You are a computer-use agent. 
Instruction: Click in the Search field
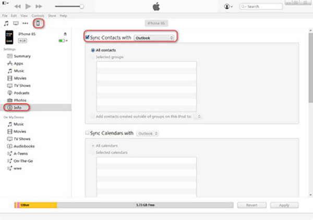coord(261,7)
